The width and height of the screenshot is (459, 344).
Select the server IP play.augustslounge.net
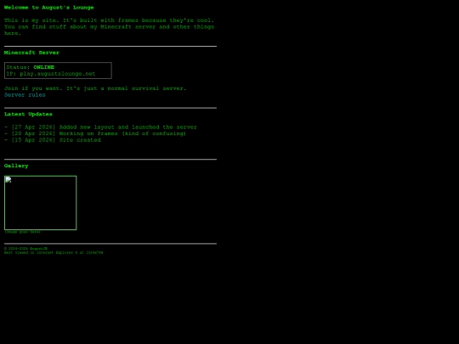point(58,74)
